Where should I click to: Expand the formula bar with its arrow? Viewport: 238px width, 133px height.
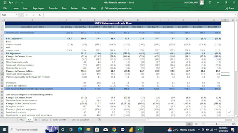(236, 15)
